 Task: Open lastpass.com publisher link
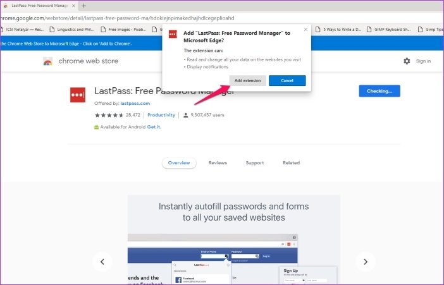tap(135, 103)
